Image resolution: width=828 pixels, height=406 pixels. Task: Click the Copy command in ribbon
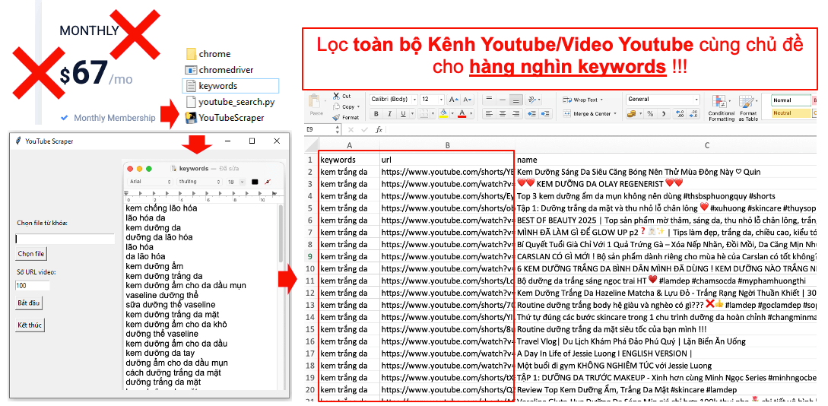point(346,106)
